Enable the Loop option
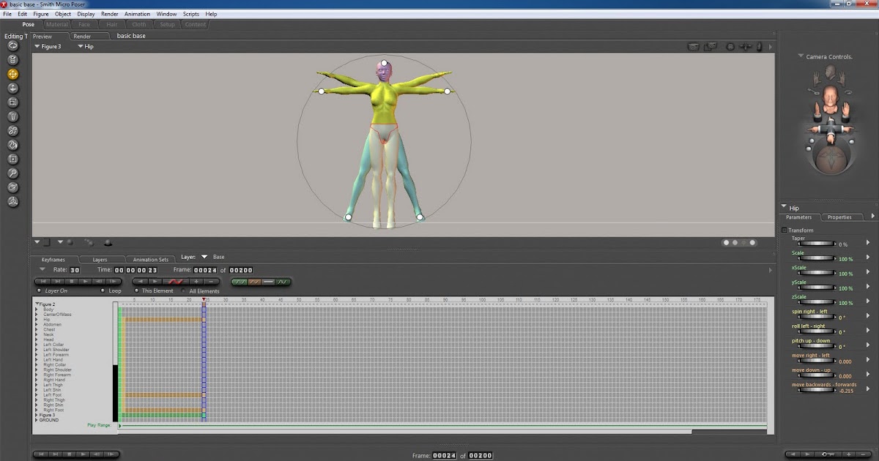This screenshot has height=461, width=879. pos(102,291)
